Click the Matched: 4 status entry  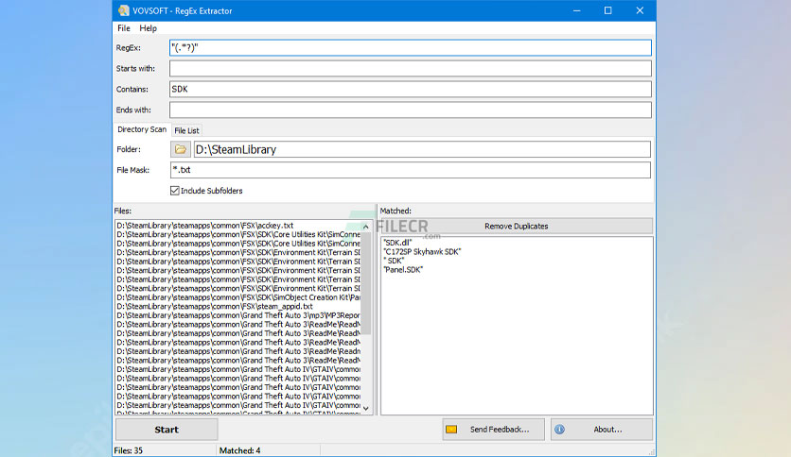pyautogui.click(x=239, y=450)
